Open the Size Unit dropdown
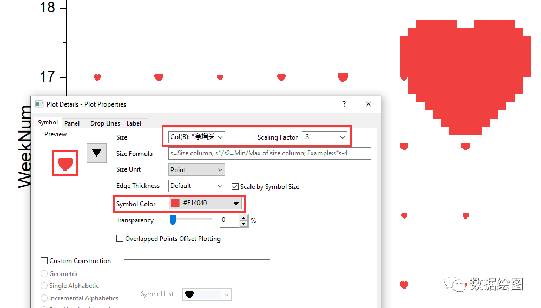The width and height of the screenshot is (541, 308). click(196, 169)
